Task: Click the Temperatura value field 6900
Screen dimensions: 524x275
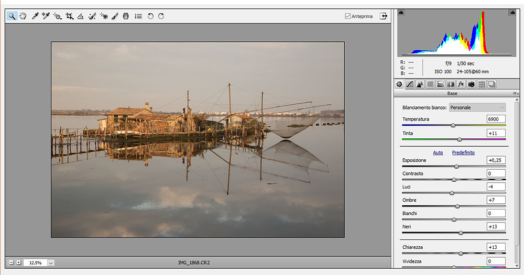Action: click(496, 119)
